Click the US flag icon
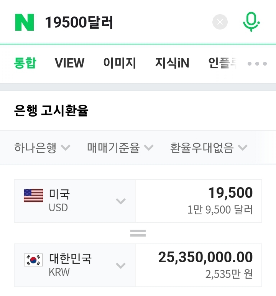276x296 pixels. coord(33,196)
